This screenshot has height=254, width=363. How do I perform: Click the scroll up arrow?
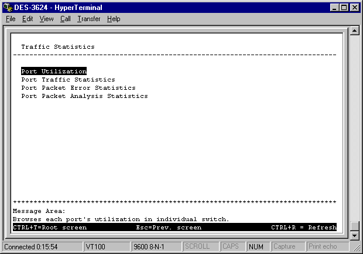point(354,31)
